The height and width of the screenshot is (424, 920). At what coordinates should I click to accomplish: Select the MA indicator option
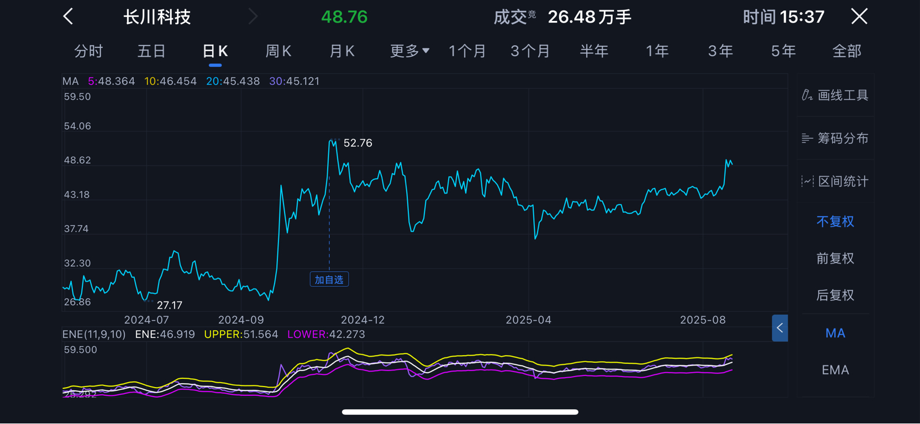(x=835, y=333)
